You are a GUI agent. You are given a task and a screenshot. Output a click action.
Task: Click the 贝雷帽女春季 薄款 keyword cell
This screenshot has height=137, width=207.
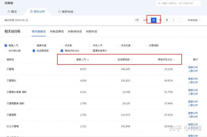coord(17,92)
